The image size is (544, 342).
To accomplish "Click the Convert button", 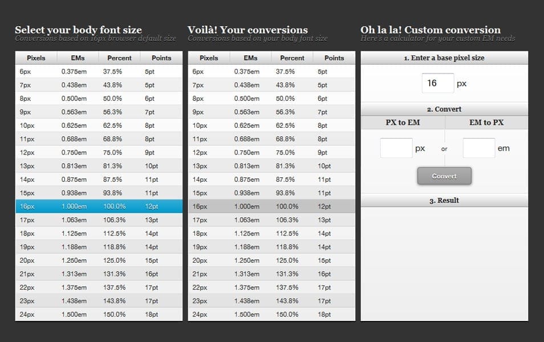I will pyautogui.click(x=444, y=176).
